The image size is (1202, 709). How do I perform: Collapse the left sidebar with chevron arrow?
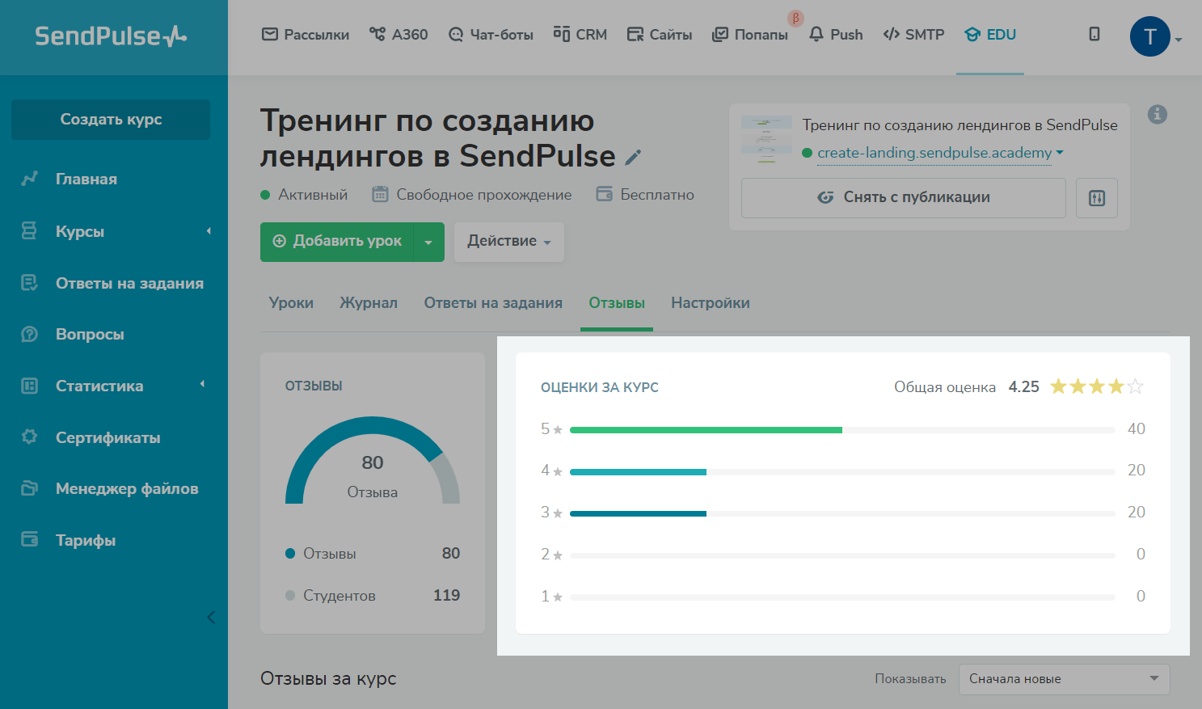pyautogui.click(x=211, y=618)
